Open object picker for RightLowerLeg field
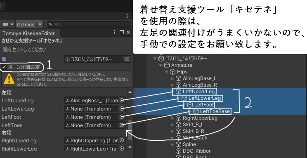 point(122,149)
